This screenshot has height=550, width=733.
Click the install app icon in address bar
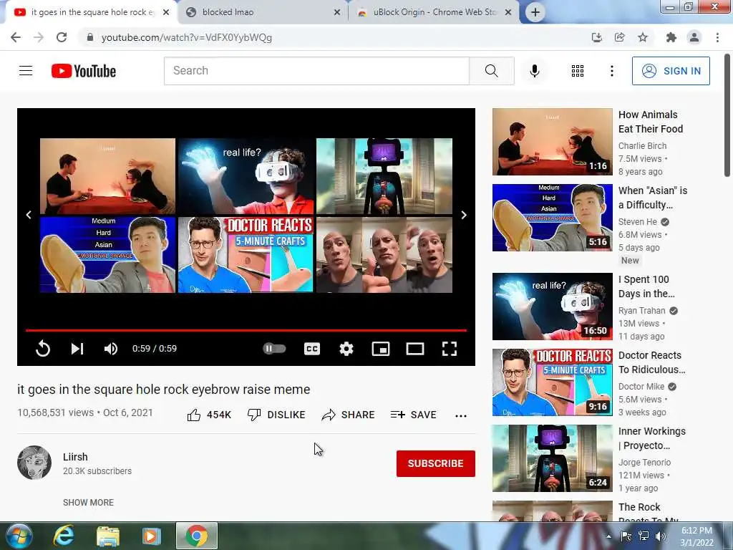coord(596,37)
